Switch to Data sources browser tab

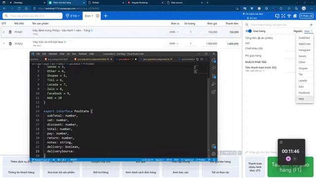184,2
